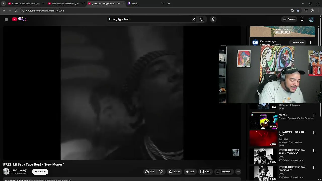
Task: Mute audio on the Lil Baby Type Beat tab
Action: point(119,4)
